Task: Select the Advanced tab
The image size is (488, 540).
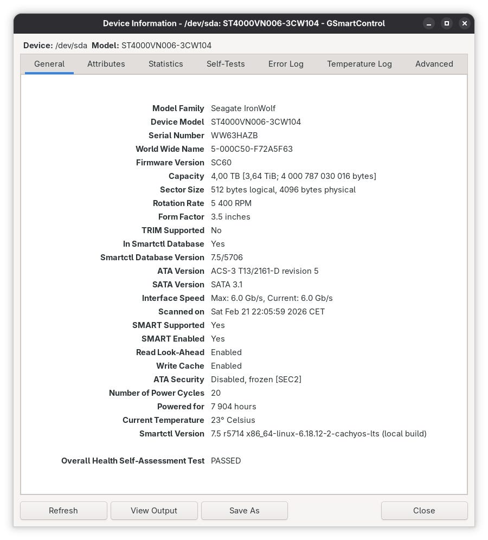Action: [x=434, y=64]
